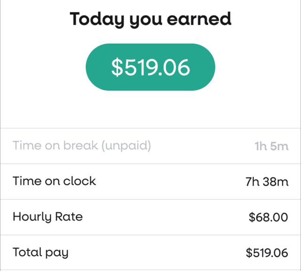Click the word "(unpaid)" in the break row
Viewport: 301px width, 271px height.
pos(127,146)
